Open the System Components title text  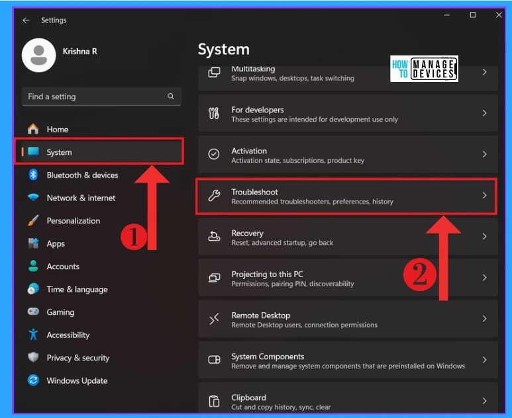pyautogui.click(x=268, y=356)
